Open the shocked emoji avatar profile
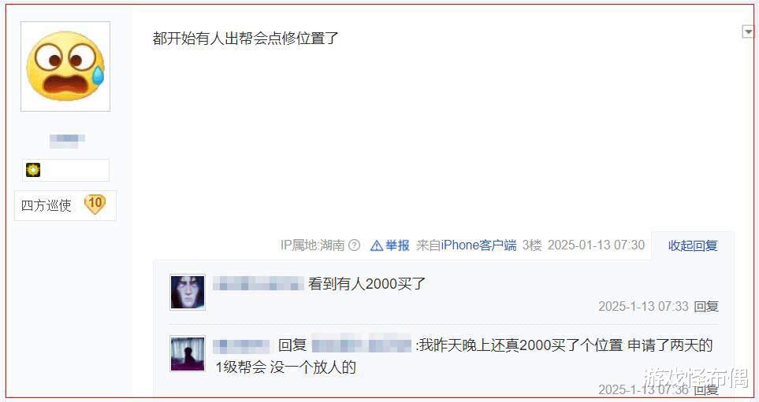This screenshot has width=759, height=402. [65, 66]
